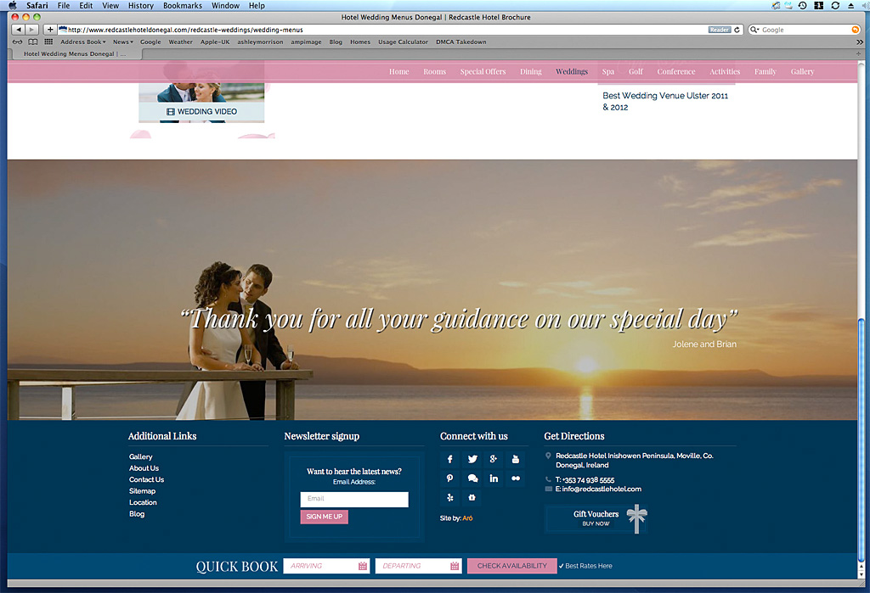This screenshot has width=870, height=593.
Task: Click the Twitter icon under Connect with us
Action: 472,459
